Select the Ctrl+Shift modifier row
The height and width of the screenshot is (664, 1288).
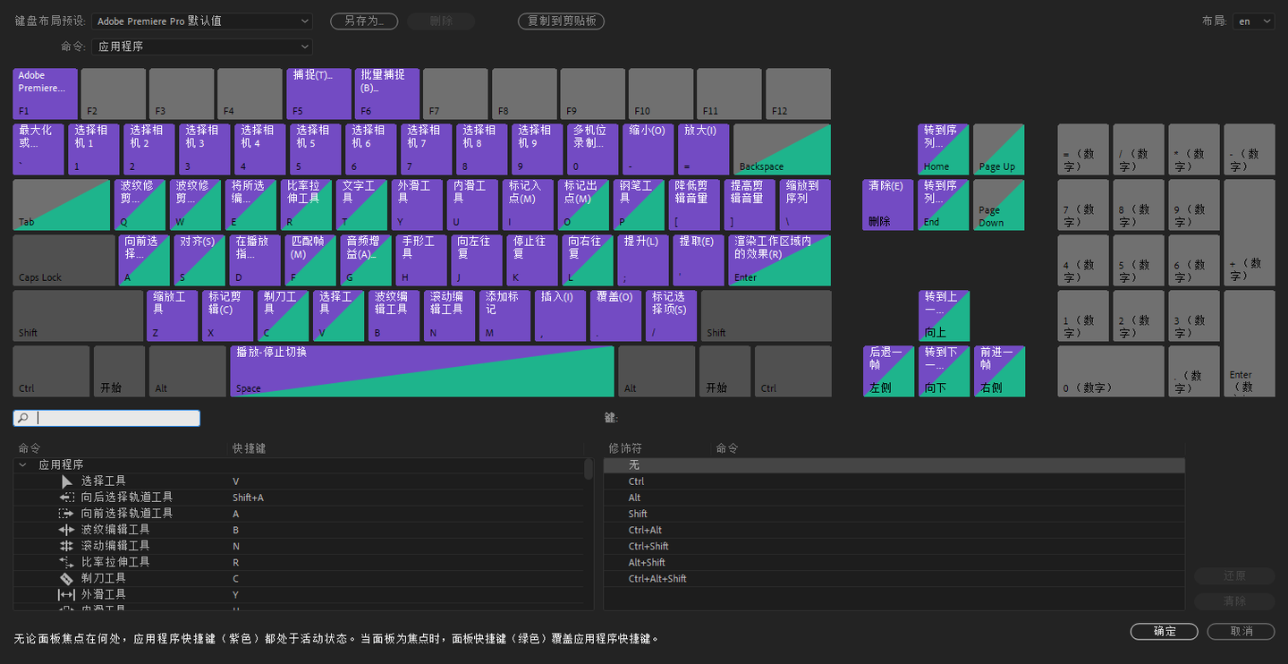click(x=894, y=546)
